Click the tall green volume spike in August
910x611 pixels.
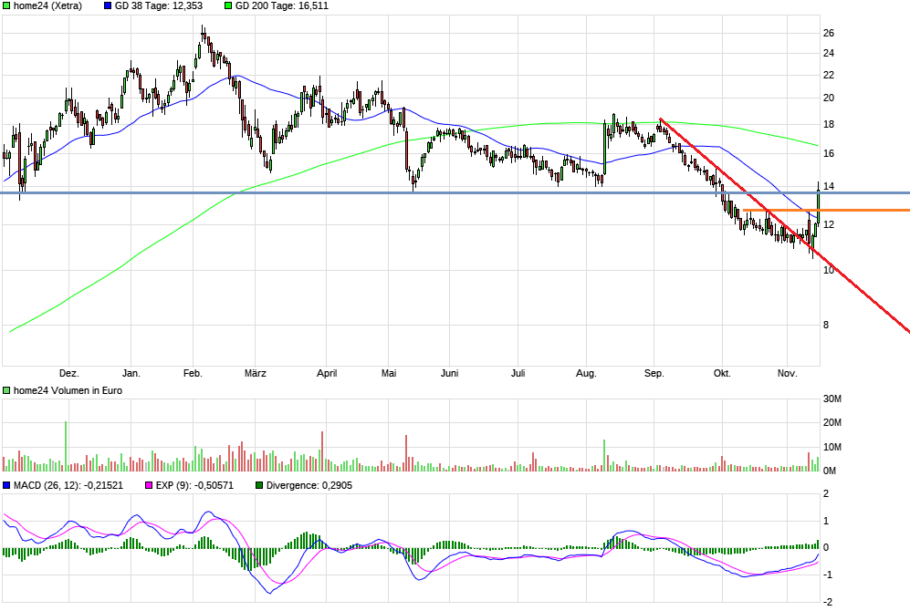604,455
